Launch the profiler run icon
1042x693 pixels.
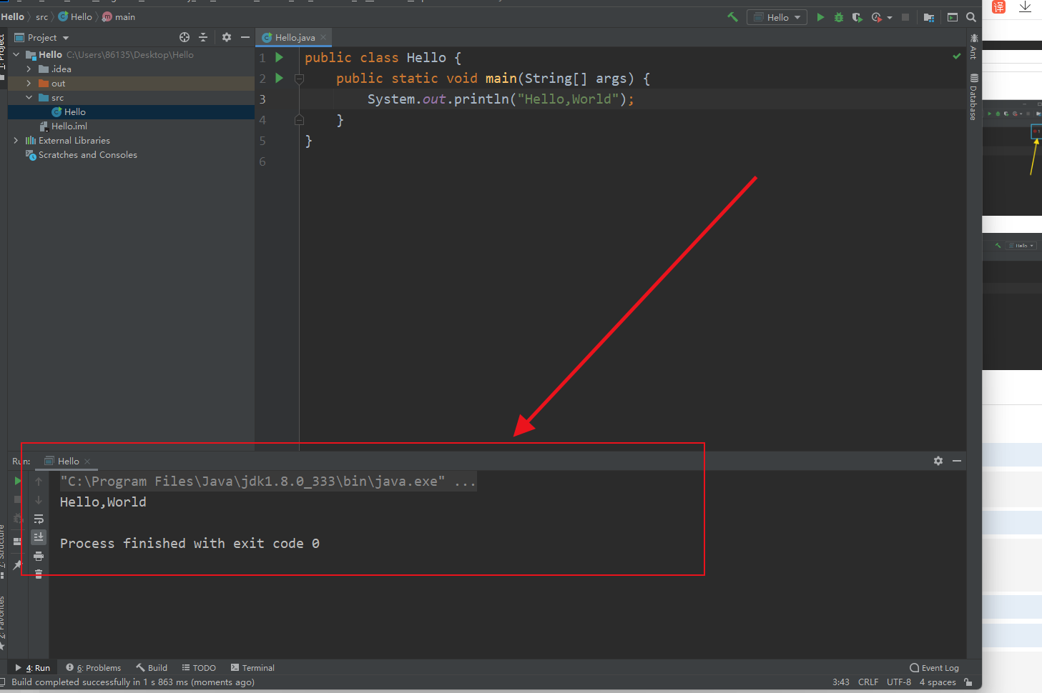point(876,17)
